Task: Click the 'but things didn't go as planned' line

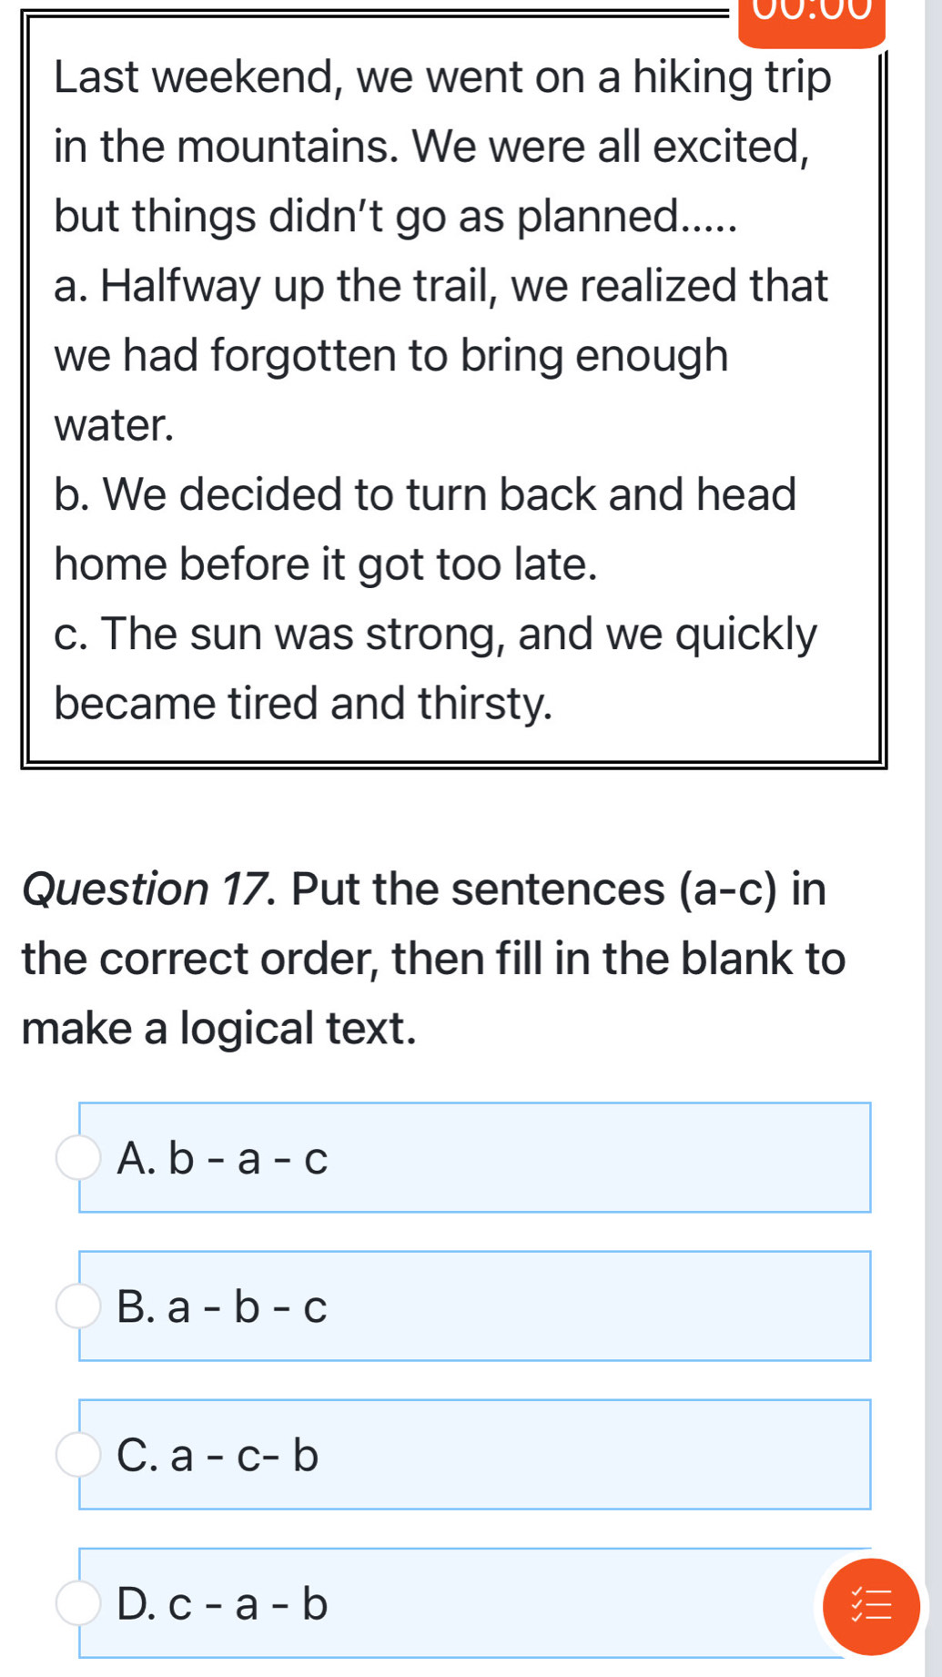Action: pos(395,217)
